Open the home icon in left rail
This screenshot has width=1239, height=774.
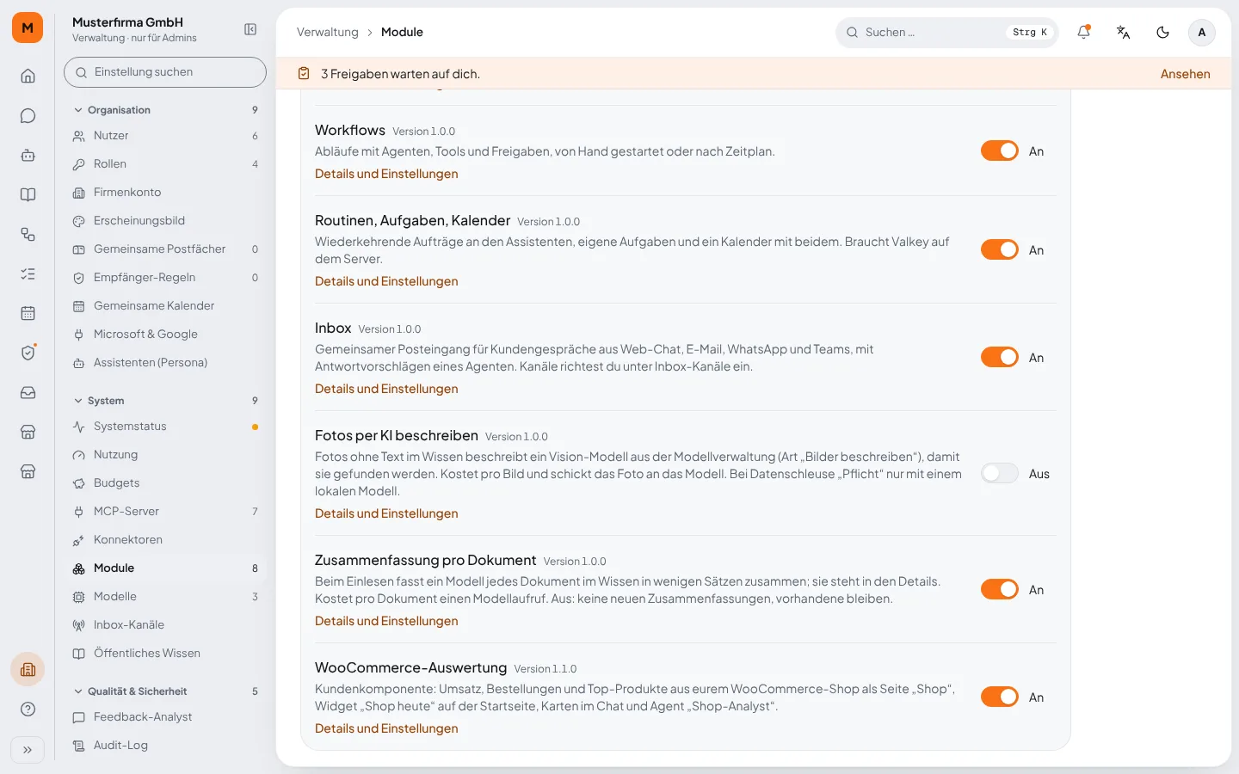[28, 76]
